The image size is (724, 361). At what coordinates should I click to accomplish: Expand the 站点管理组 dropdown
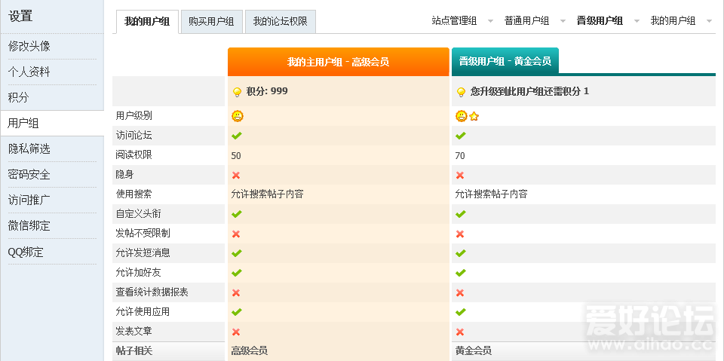pyautogui.click(x=462, y=21)
